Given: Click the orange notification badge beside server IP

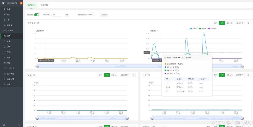Looking at the screenshot, I should [x=21, y=3].
